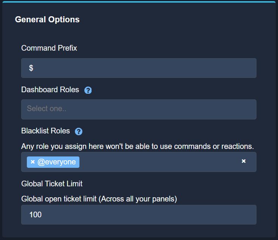
Task: Click the Command Prefix label
Action: [49, 48]
